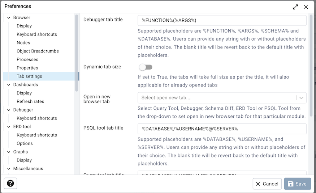Maximize the Preferences dialog with arrow icon
The height and width of the screenshot is (193, 316).
(295, 7)
